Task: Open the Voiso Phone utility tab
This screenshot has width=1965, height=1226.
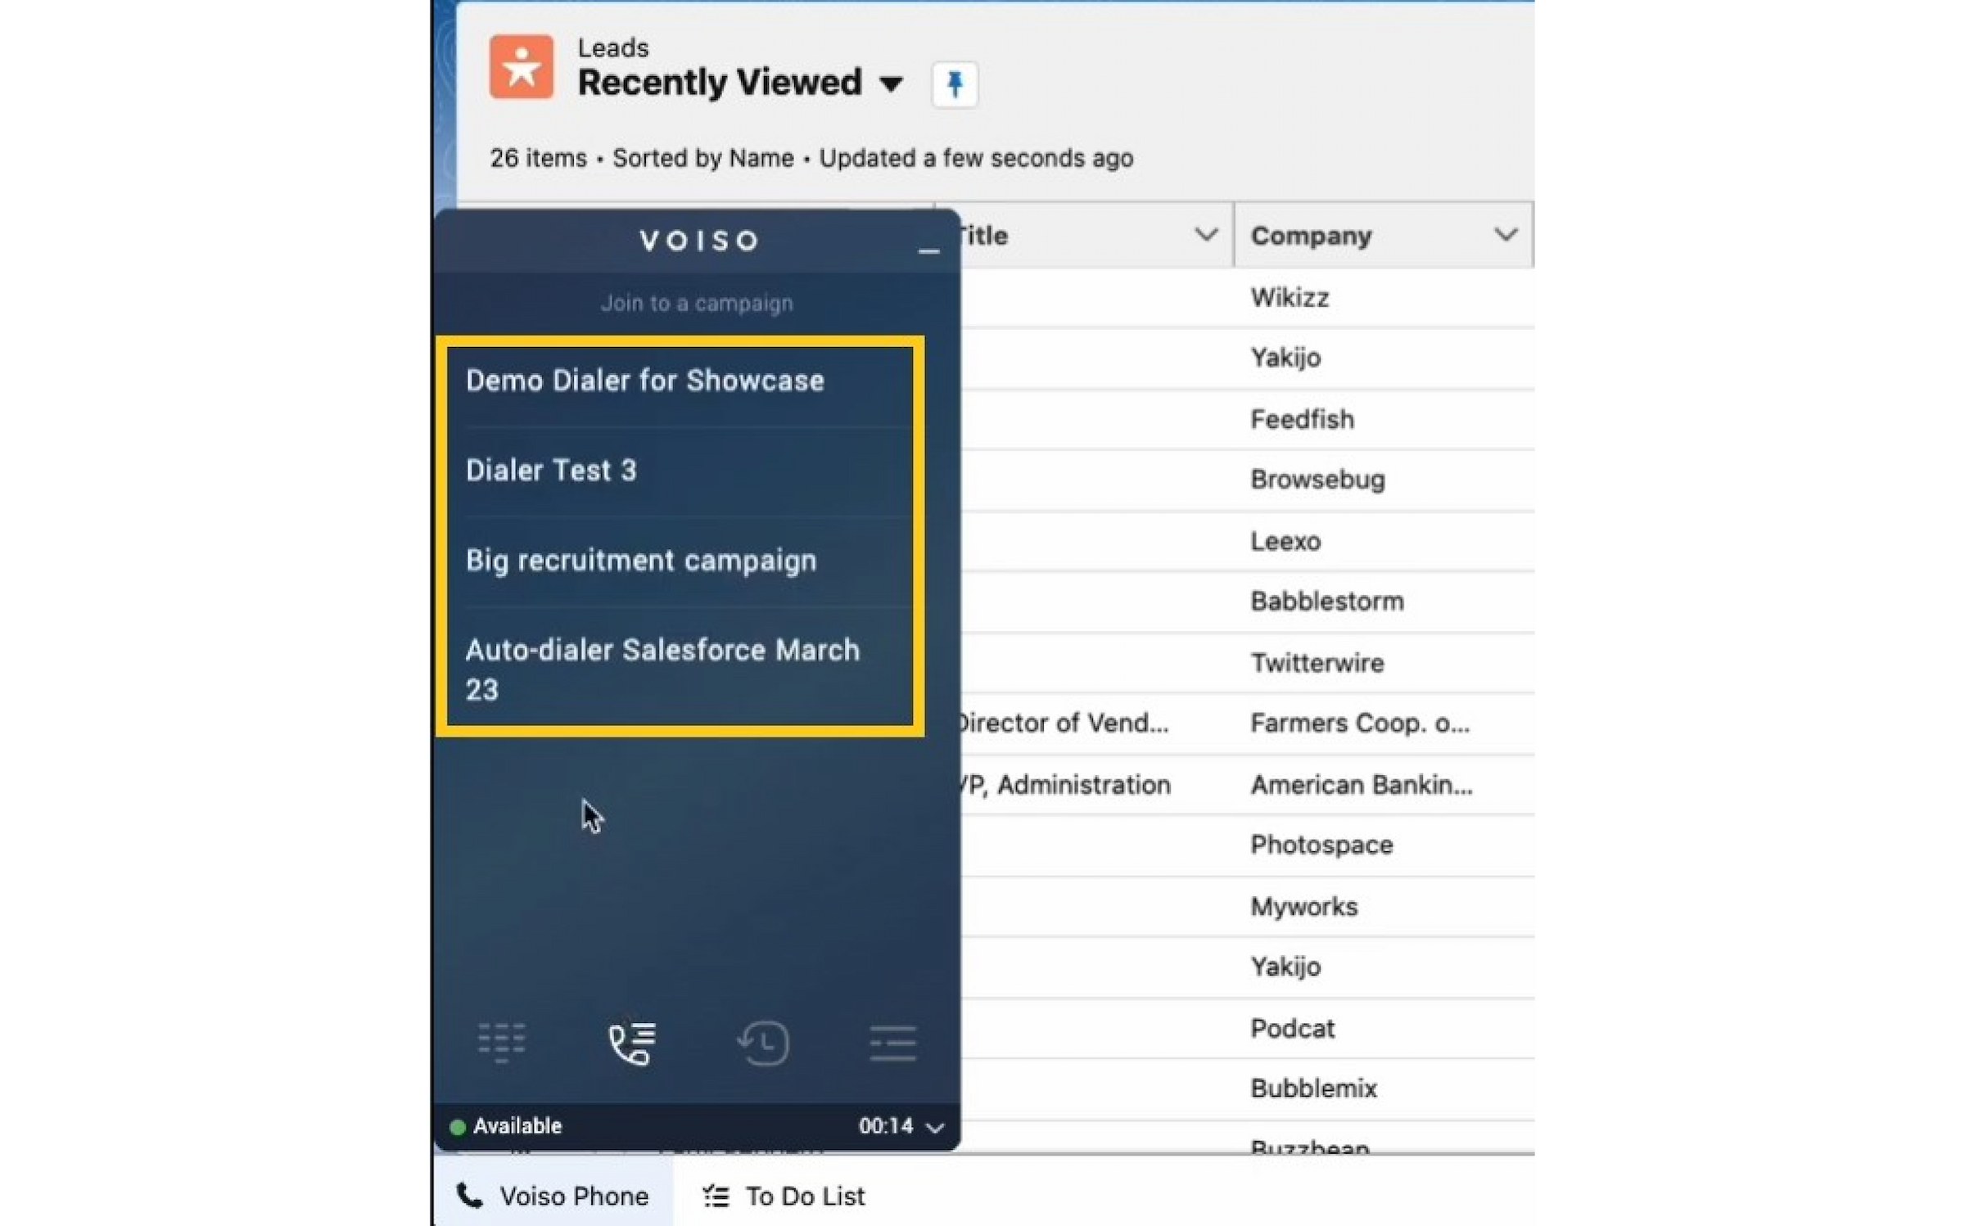Action: click(x=553, y=1196)
